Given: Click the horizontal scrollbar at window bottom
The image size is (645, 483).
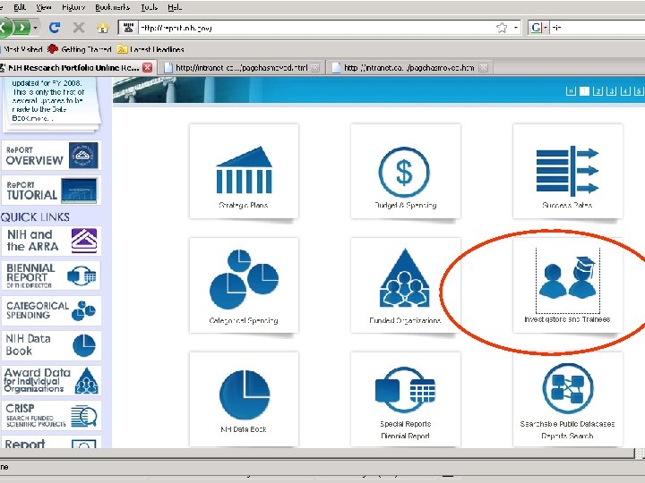Looking at the screenshot, I should pos(317,453).
